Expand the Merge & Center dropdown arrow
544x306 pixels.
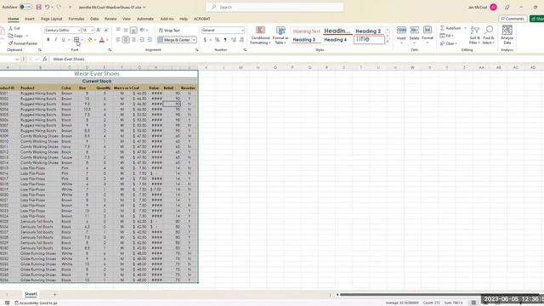194,40
